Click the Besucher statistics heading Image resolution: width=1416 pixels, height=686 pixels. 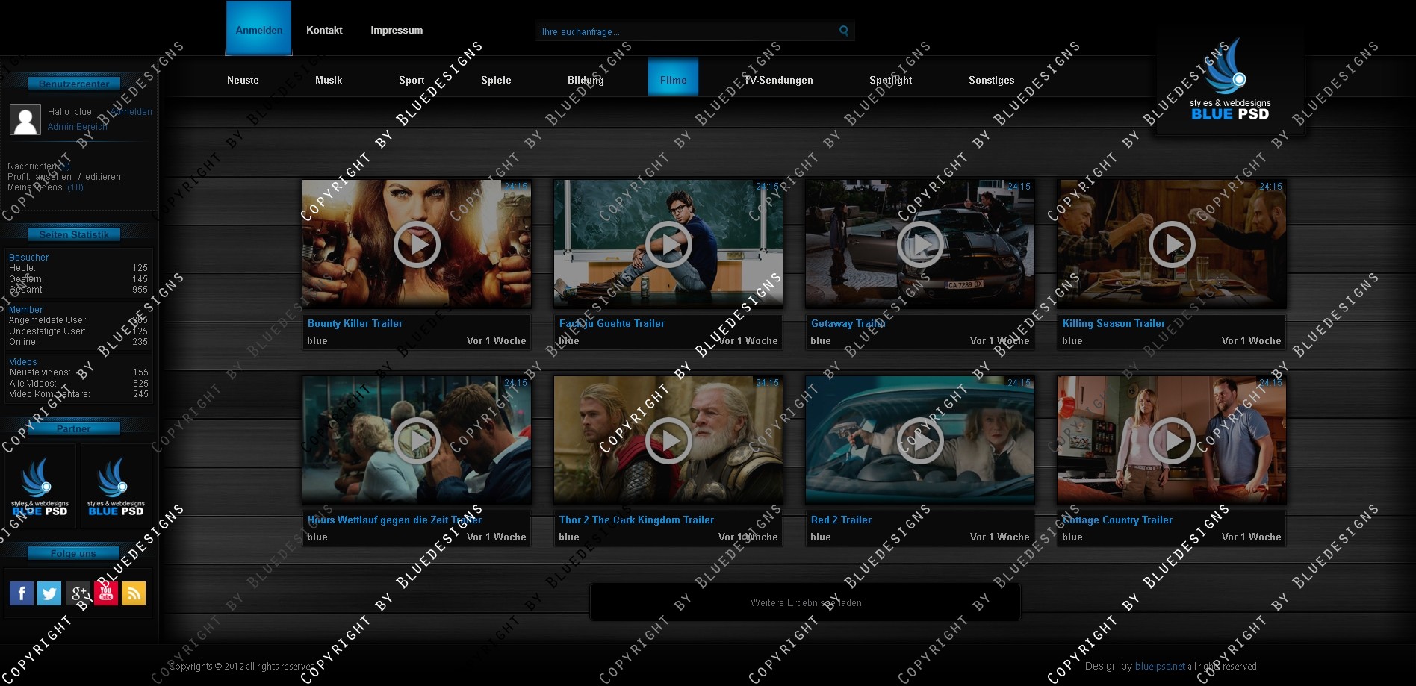[x=28, y=258]
